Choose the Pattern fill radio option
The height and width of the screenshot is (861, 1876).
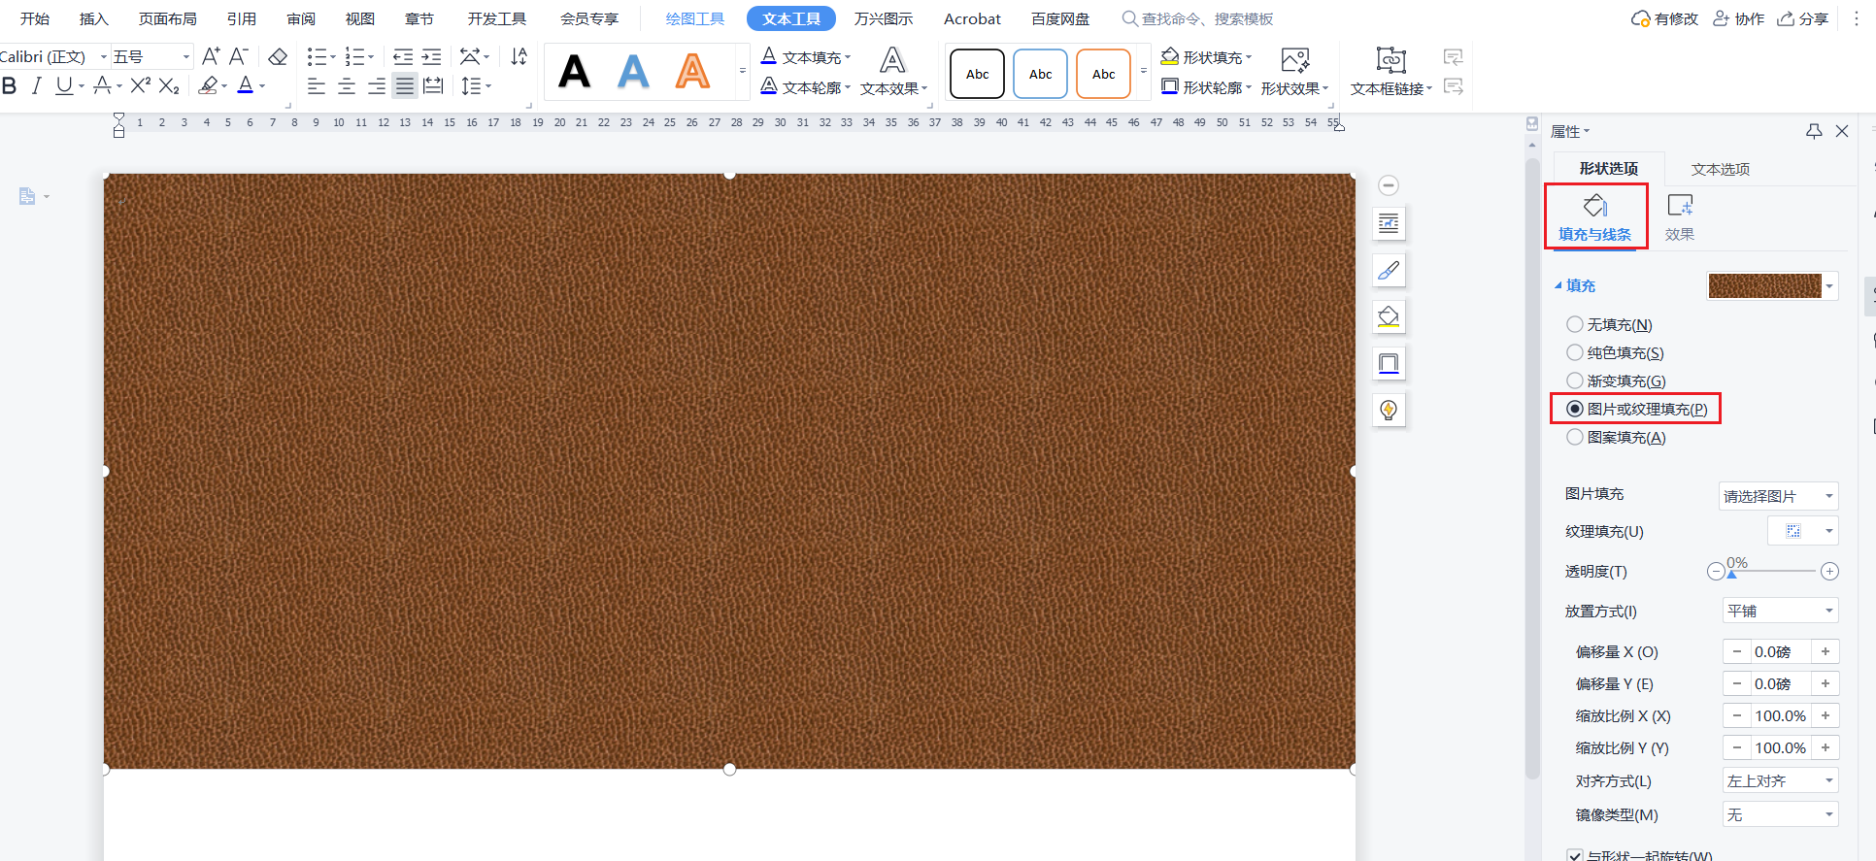(x=1575, y=438)
